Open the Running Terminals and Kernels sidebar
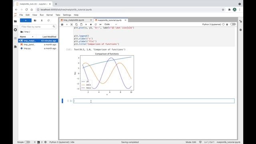The height and width of the screenshot is (144, 256). pyautogui.click(x=15, y=30)
